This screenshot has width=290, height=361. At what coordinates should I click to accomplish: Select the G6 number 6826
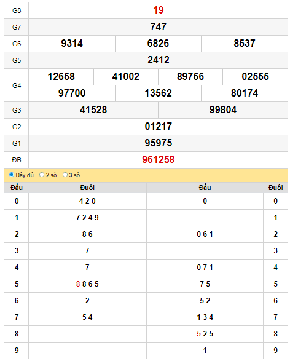(158, 43)
